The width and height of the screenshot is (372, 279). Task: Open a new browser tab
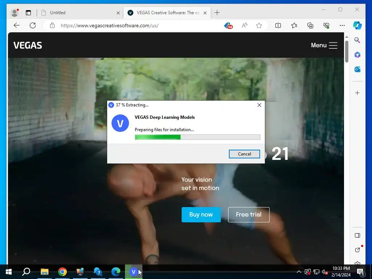click(217, 13)
